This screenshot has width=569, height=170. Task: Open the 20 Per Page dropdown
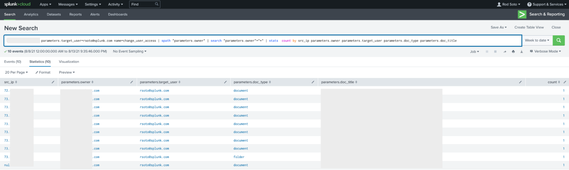(x=16, y=73)
